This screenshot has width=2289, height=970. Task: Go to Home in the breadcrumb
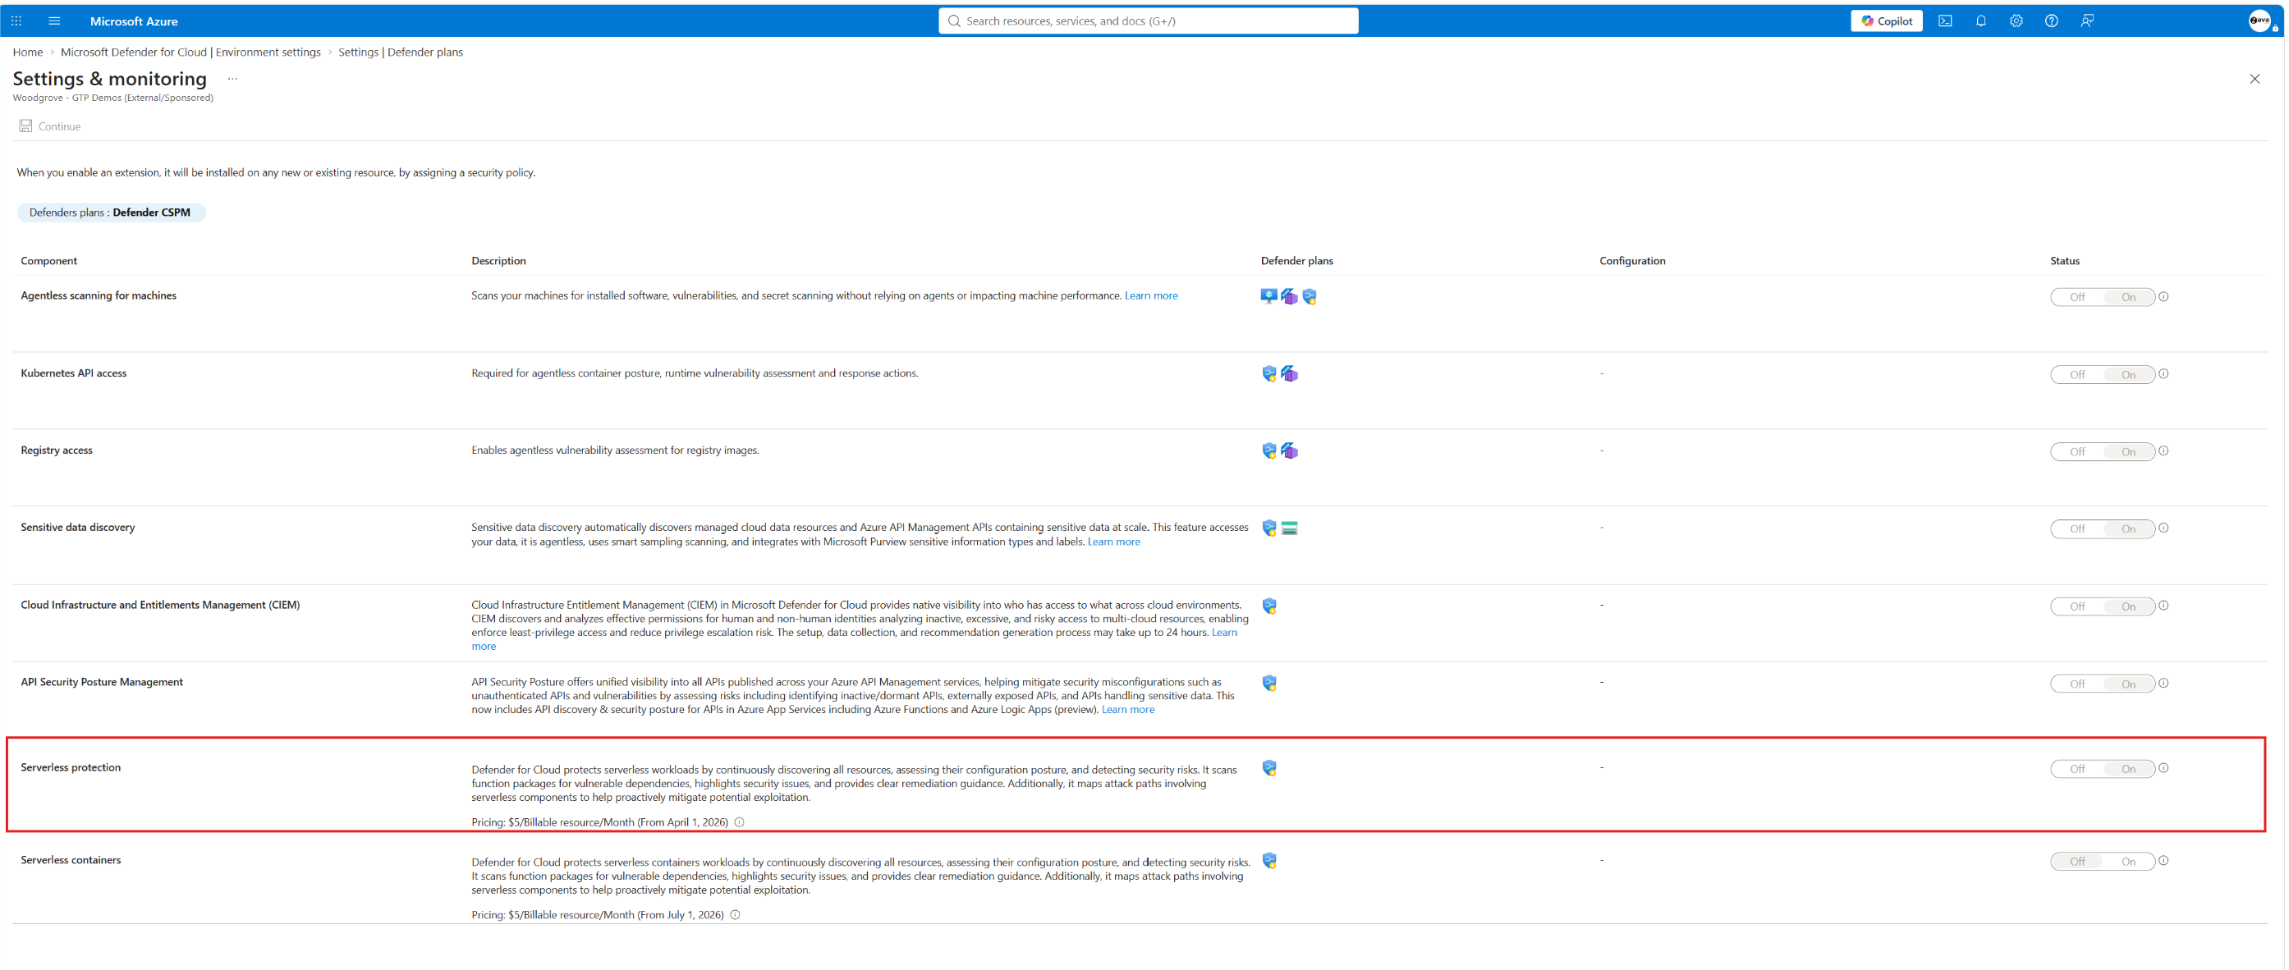[28, 53]
